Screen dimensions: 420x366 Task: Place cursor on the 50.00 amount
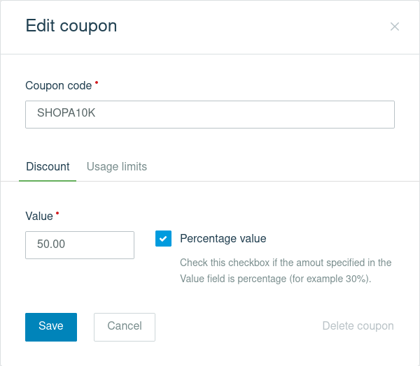[x=51, y=245]
